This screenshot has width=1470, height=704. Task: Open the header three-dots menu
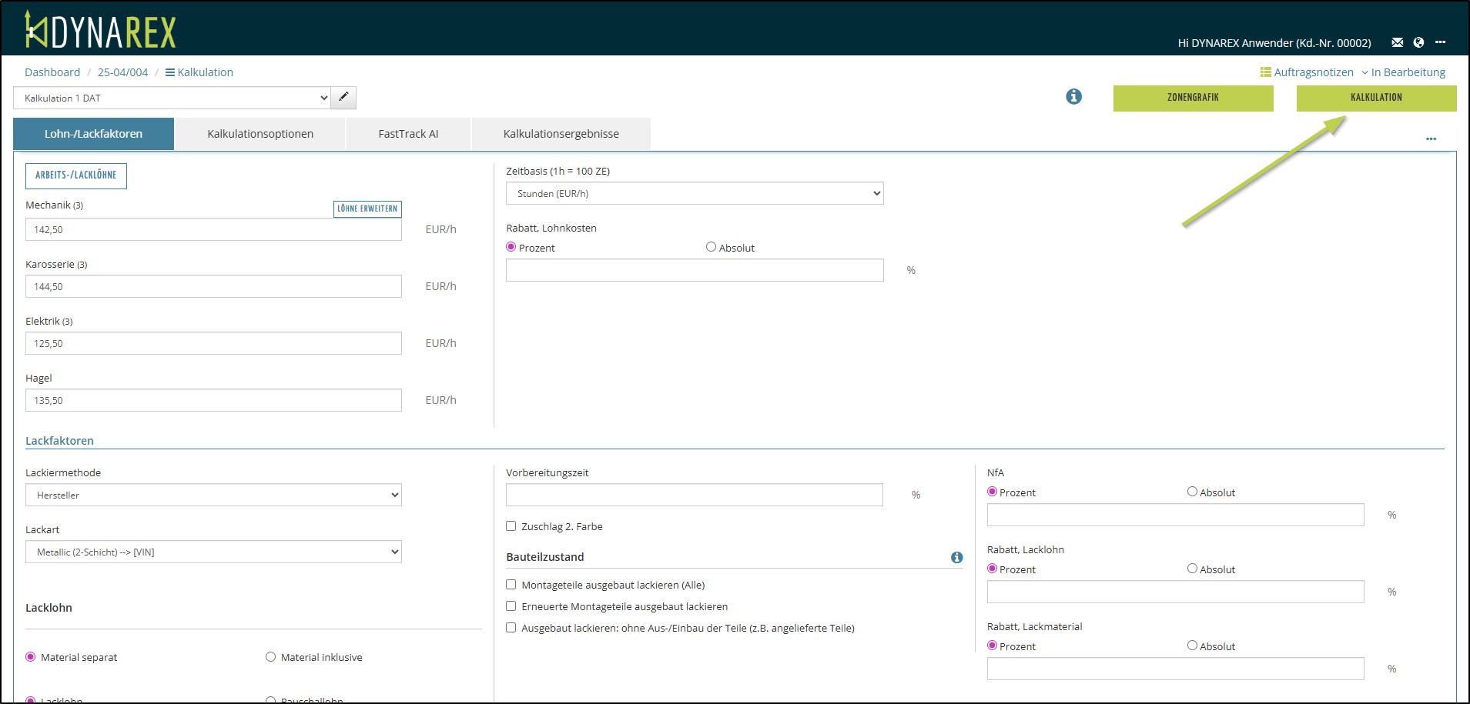coord(1440,42)
